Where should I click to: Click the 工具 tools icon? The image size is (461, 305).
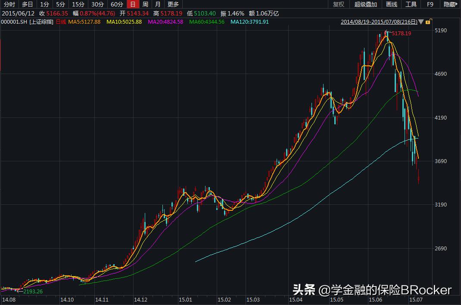click(410, 4)
